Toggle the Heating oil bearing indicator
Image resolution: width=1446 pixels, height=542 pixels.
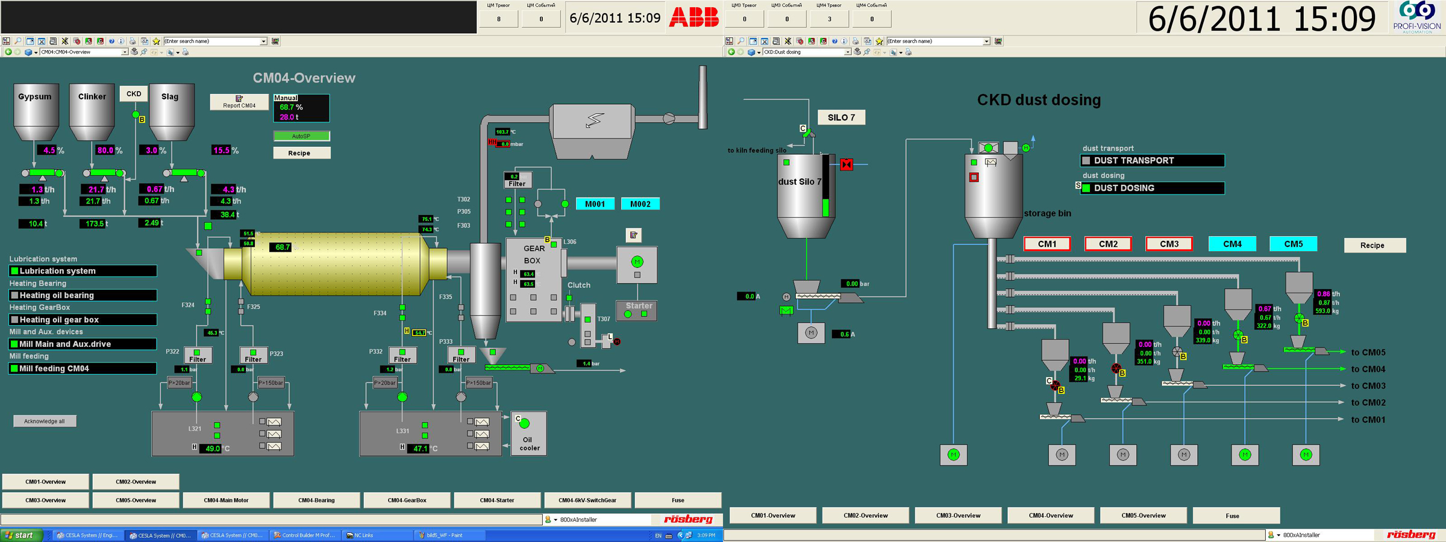15,296
